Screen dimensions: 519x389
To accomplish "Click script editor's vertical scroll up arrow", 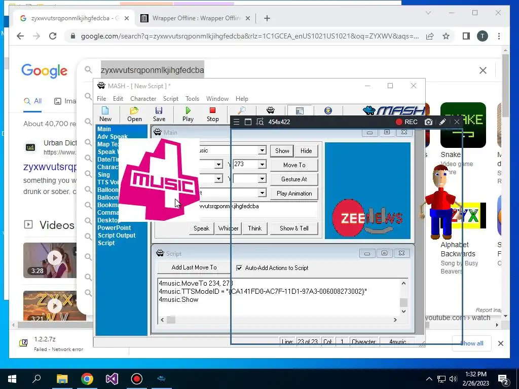I will [403, 283].
